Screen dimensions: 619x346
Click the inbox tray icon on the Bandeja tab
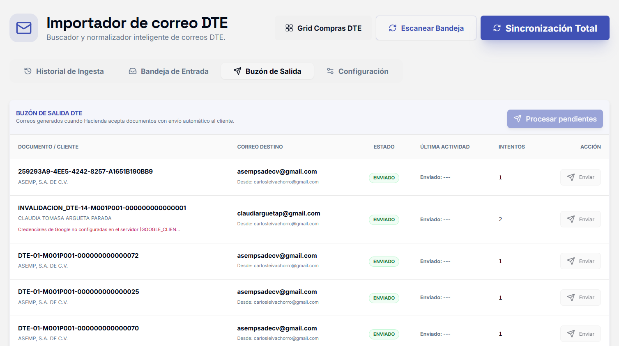133,71
